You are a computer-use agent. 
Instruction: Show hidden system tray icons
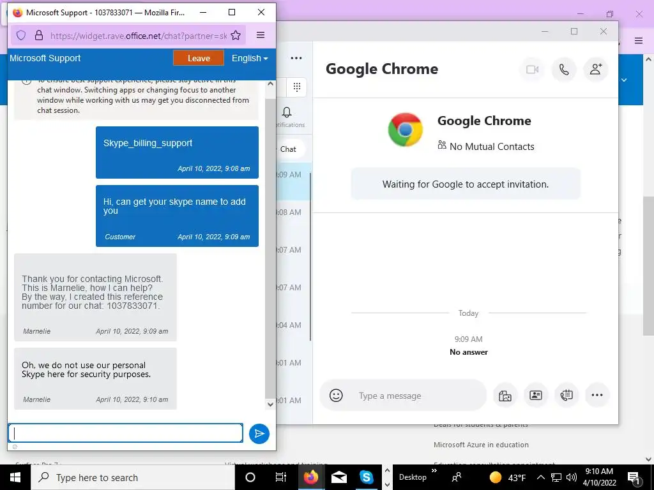point(540,477)
